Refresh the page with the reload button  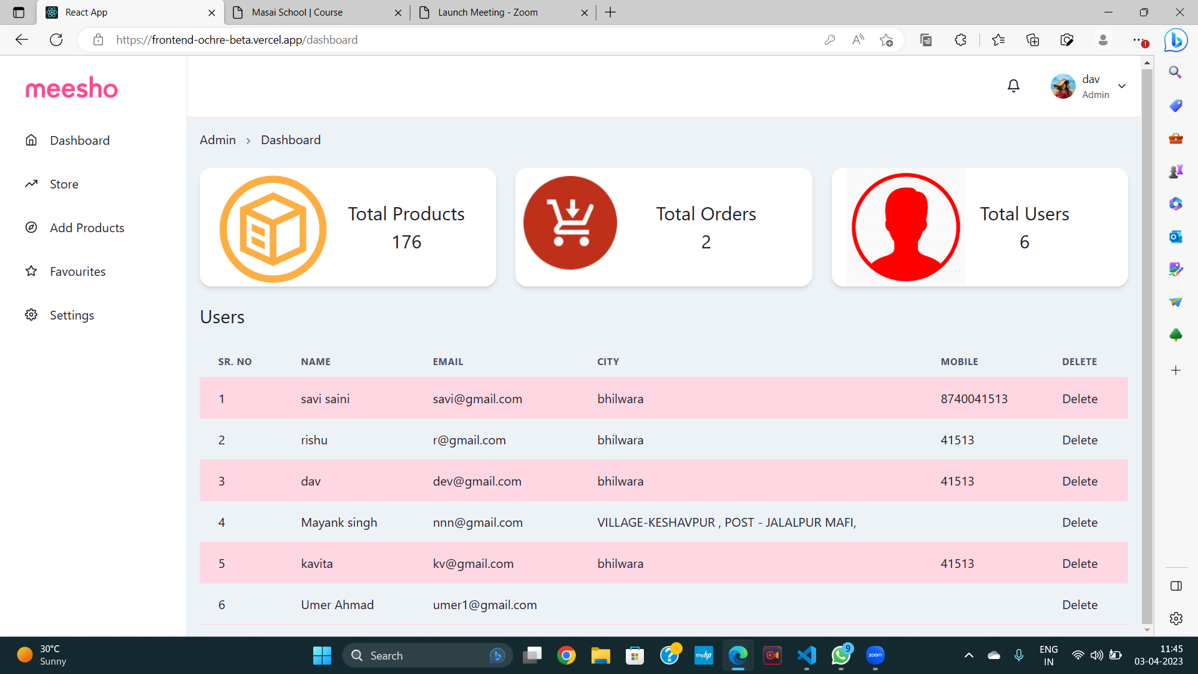[x=56, y=40]
